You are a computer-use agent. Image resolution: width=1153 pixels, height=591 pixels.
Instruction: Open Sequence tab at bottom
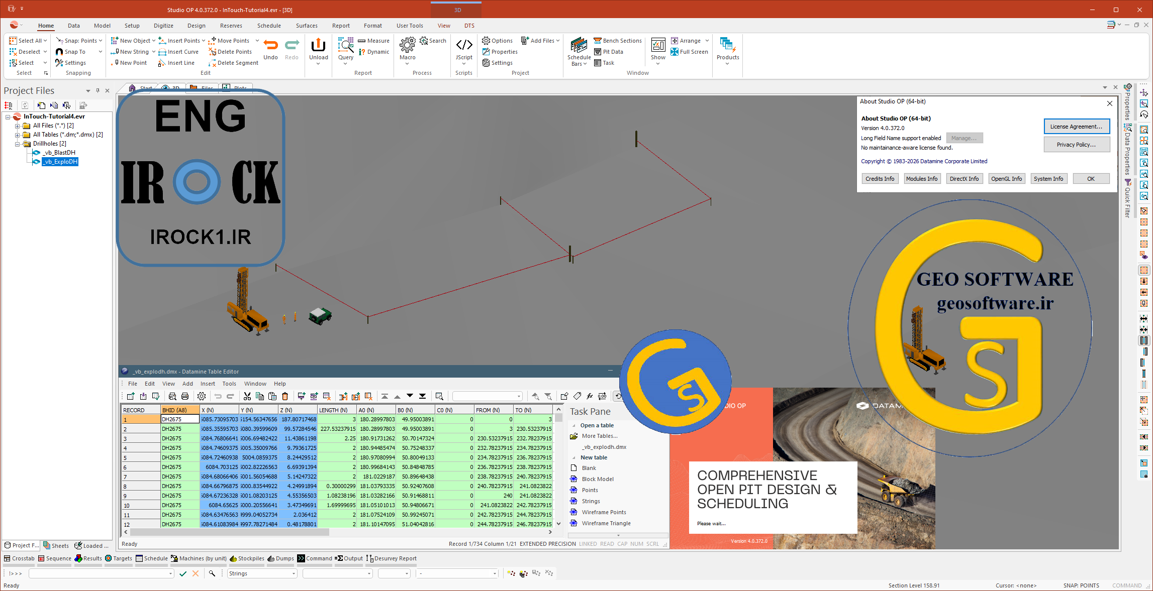click(x=55, y=558)
